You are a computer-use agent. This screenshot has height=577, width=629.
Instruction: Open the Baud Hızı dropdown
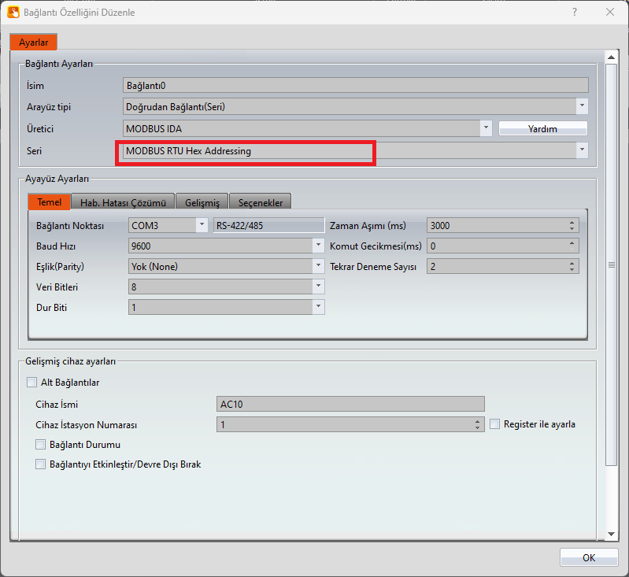point(318,246)
